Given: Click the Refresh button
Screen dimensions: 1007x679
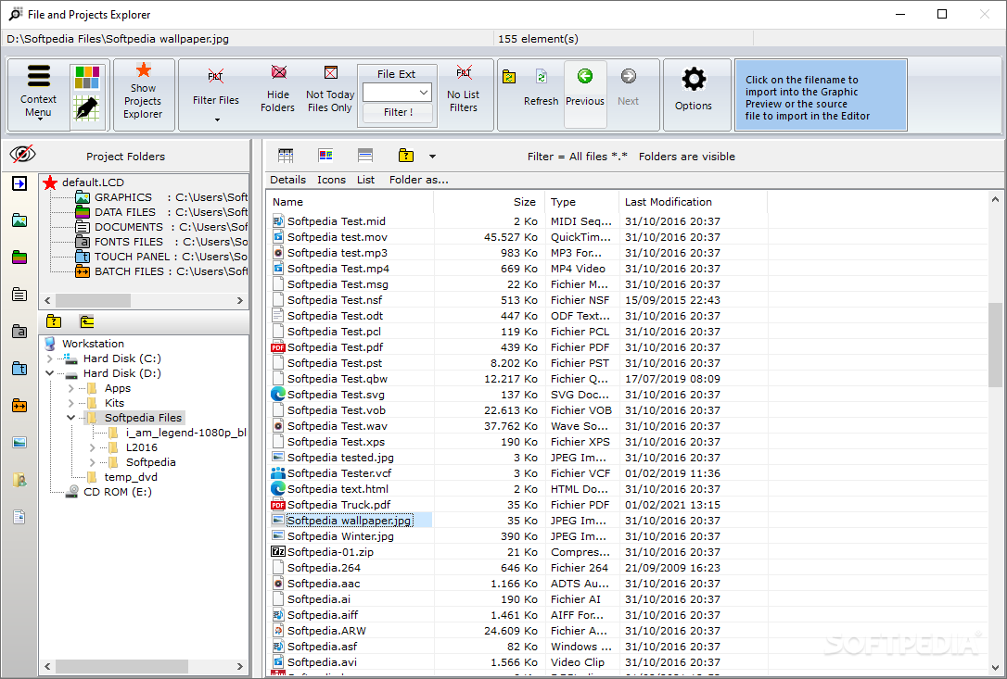Looking at the screenshot, I should click(x=541, y=87).
